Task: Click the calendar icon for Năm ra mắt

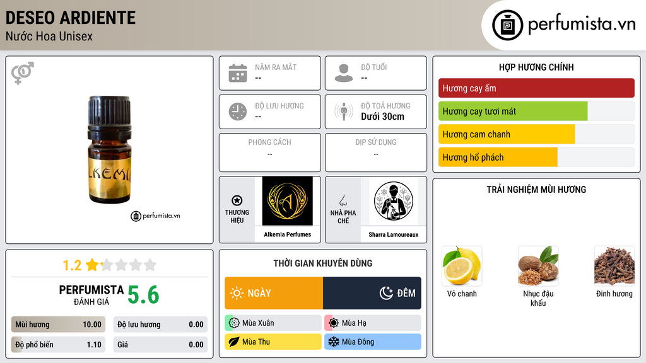Action: [x=238, y=73]
